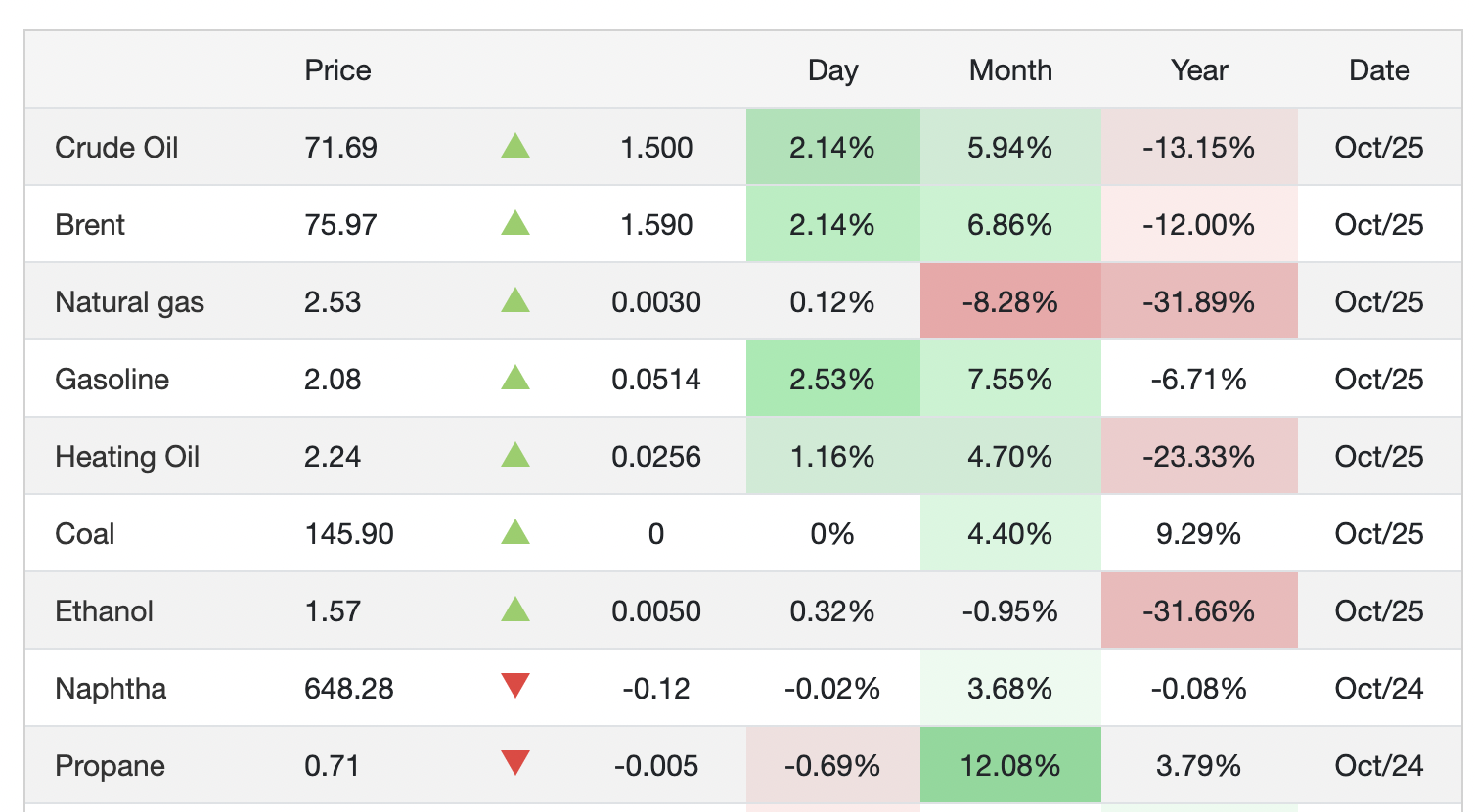Click the up arrow in Ethanol row
This screenshot has height=812, width=1475.
[x=515, y=610]
